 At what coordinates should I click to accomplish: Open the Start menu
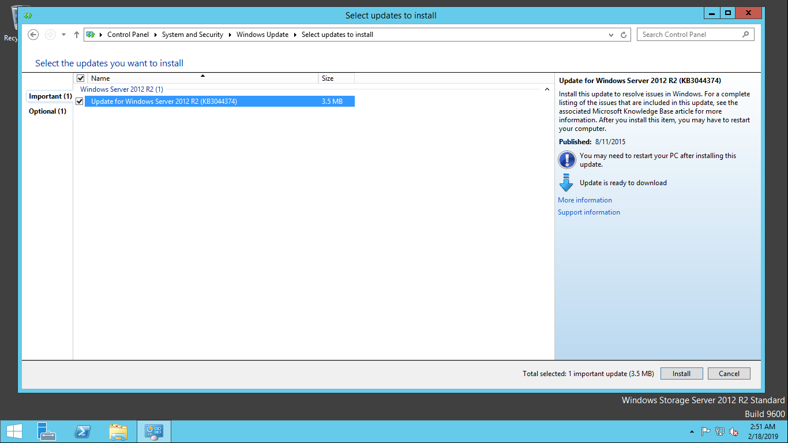click(14, 431)
